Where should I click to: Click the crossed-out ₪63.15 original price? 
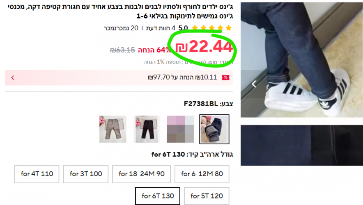tap(122, 50)
